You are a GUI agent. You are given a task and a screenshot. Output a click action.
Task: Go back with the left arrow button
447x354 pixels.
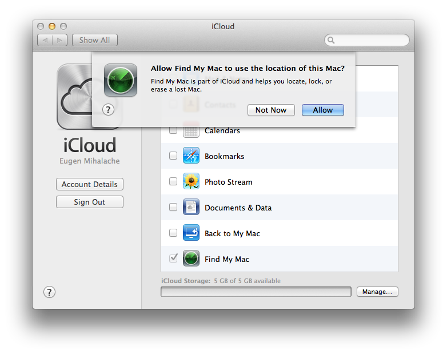[45, 40]
